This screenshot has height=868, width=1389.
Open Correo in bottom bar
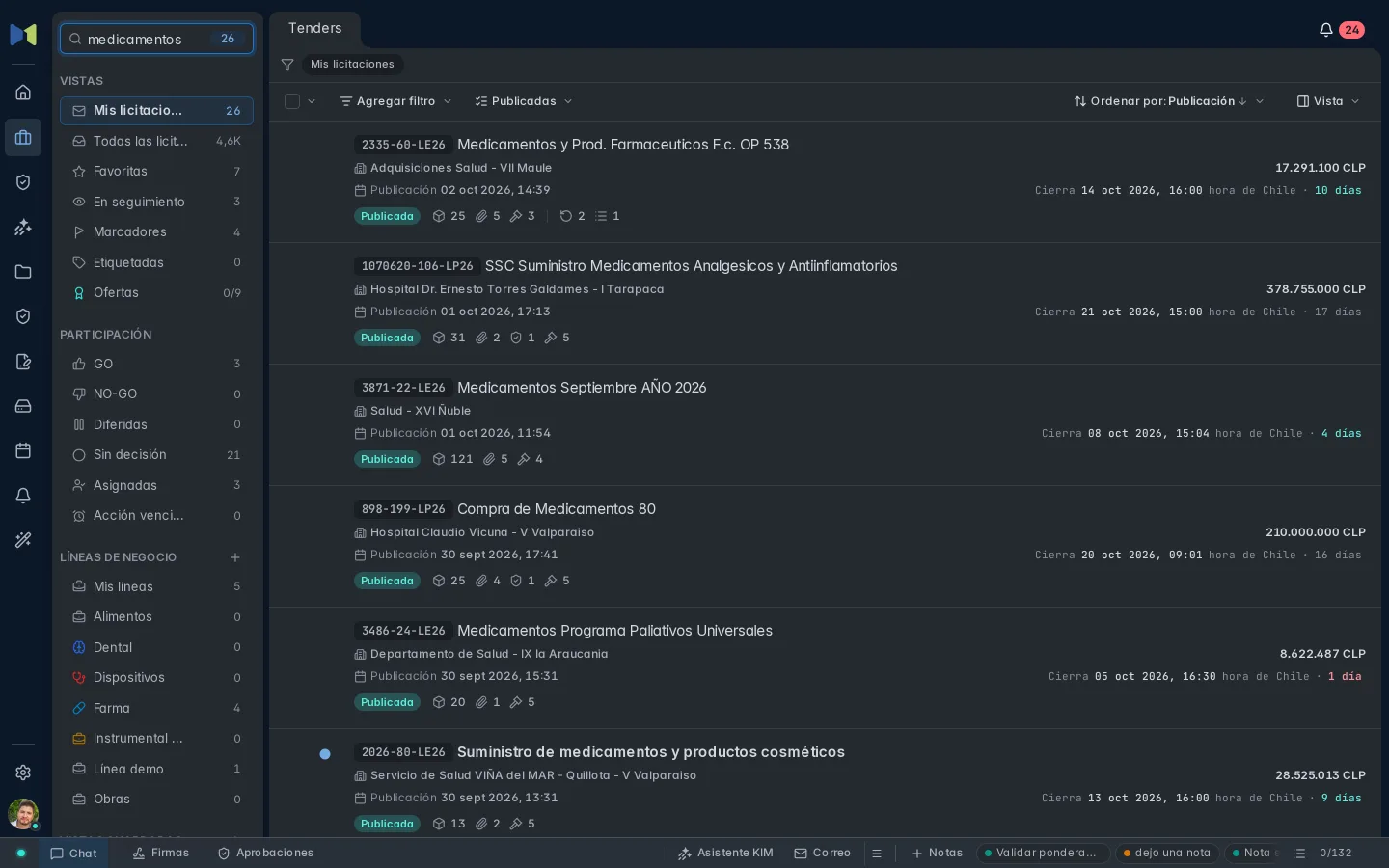pos(822,854)
